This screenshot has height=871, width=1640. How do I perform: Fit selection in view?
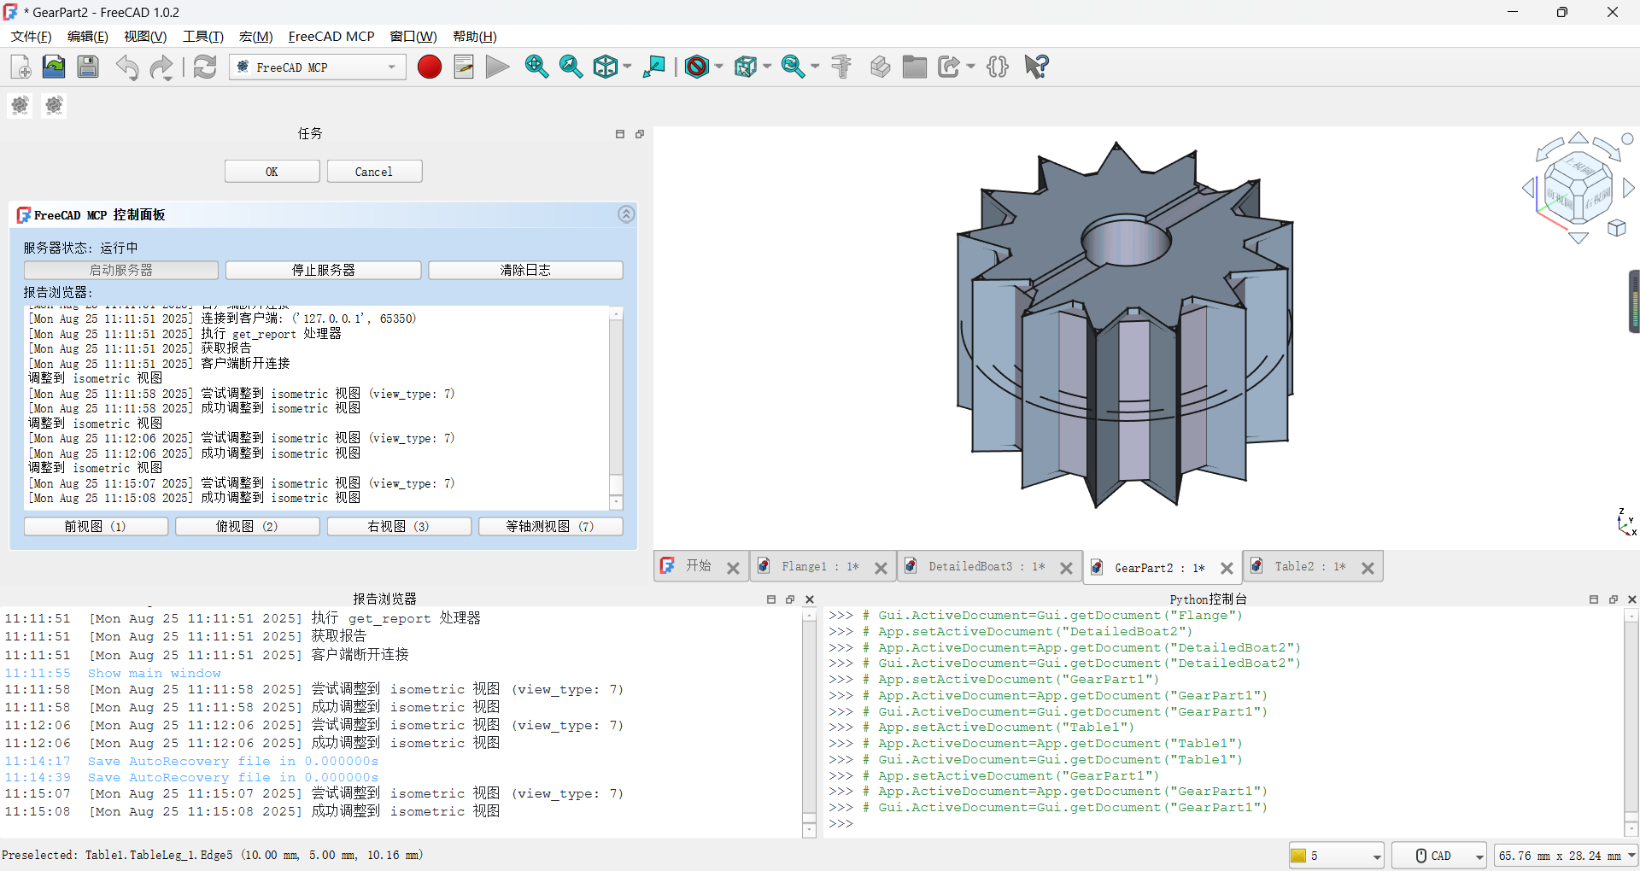[x=571, y=67]
